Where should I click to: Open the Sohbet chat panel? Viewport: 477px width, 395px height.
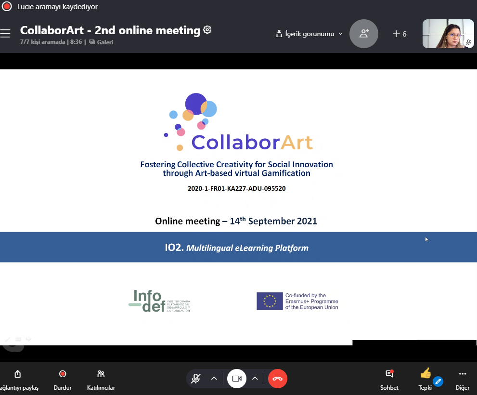(x=389, y=380)
